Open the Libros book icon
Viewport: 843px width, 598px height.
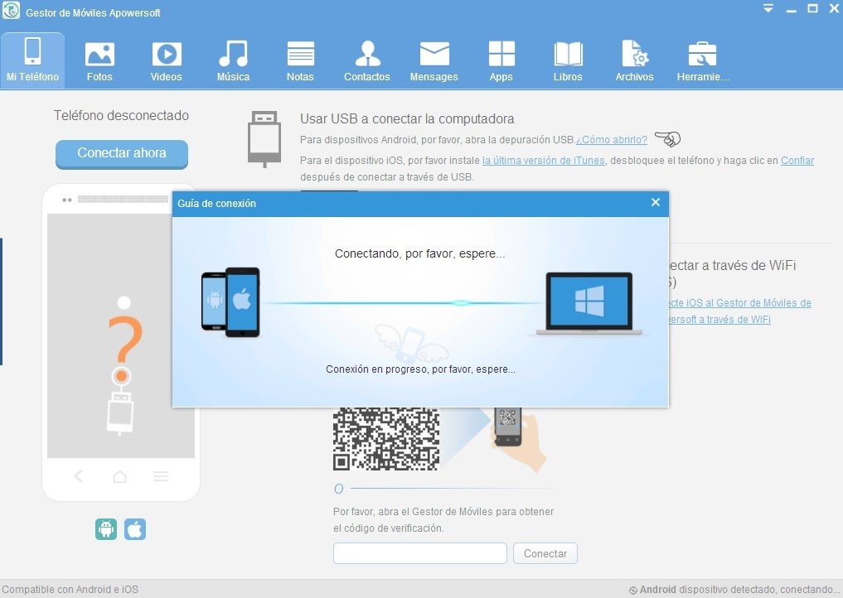568,55
